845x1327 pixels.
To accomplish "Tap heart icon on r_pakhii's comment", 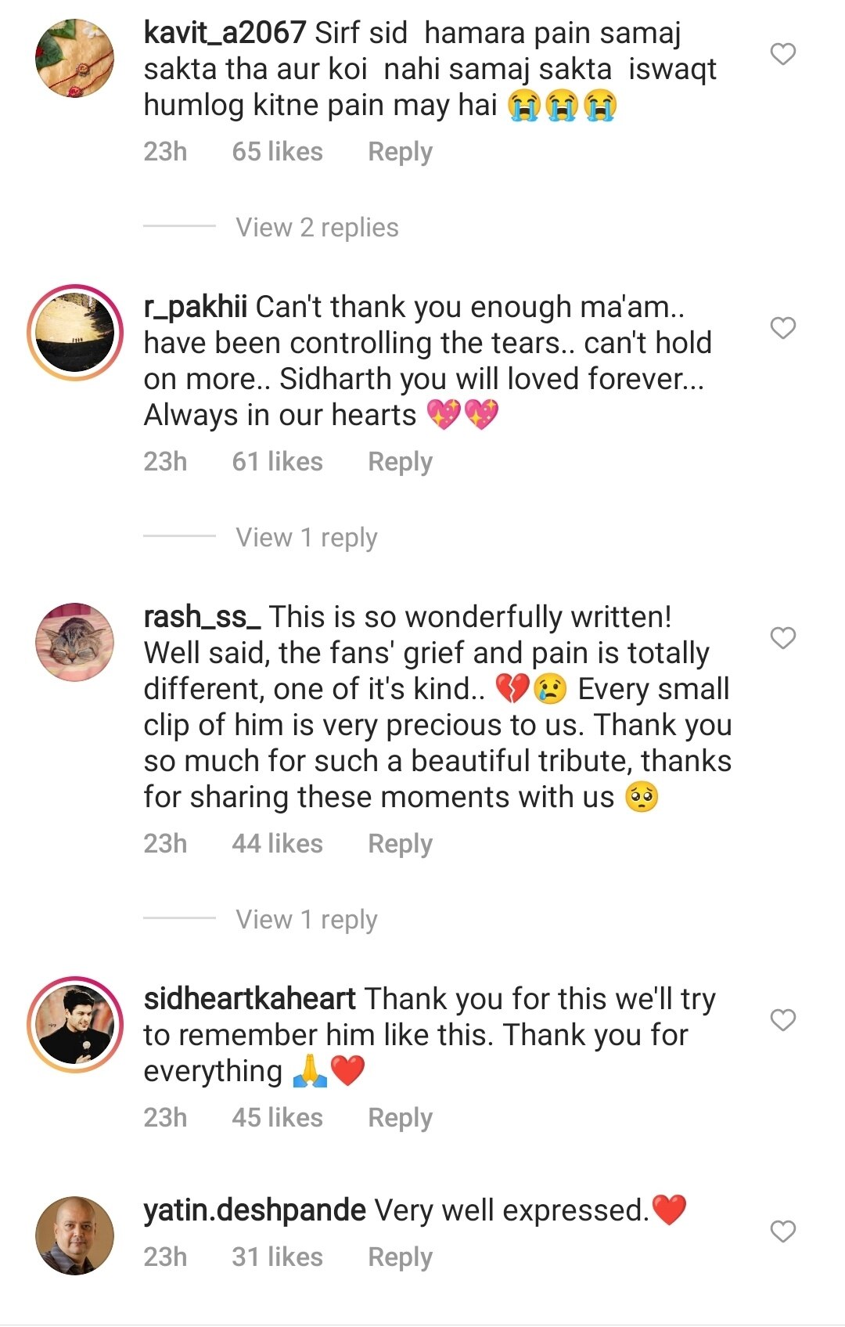I will pos(783,328).
